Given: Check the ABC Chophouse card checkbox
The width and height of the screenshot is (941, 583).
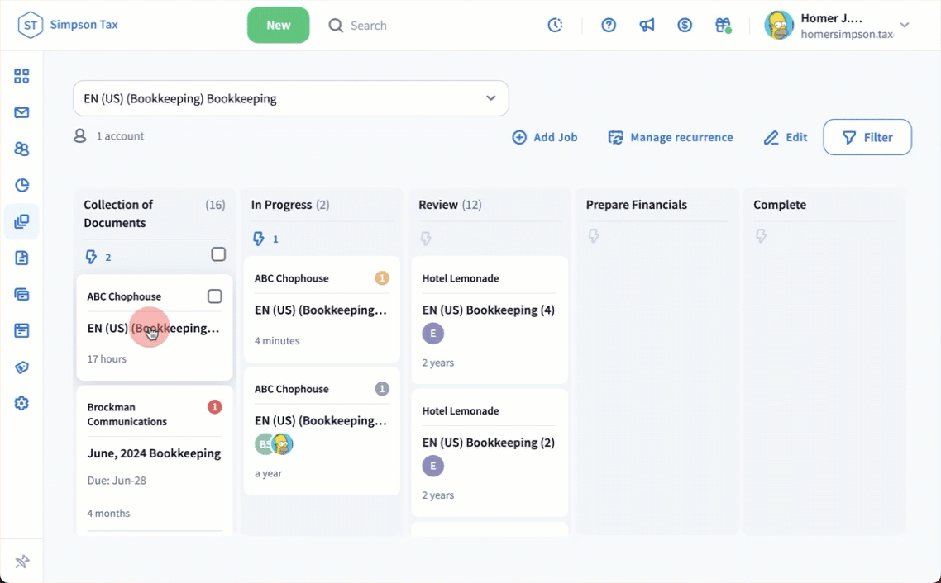Looking at the screenshot, I should point(214,296).
